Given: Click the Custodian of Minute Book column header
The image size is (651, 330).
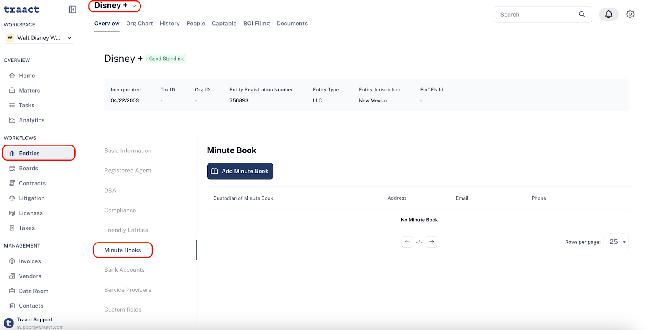Looking at the screenshot, I should coord(243,198).
